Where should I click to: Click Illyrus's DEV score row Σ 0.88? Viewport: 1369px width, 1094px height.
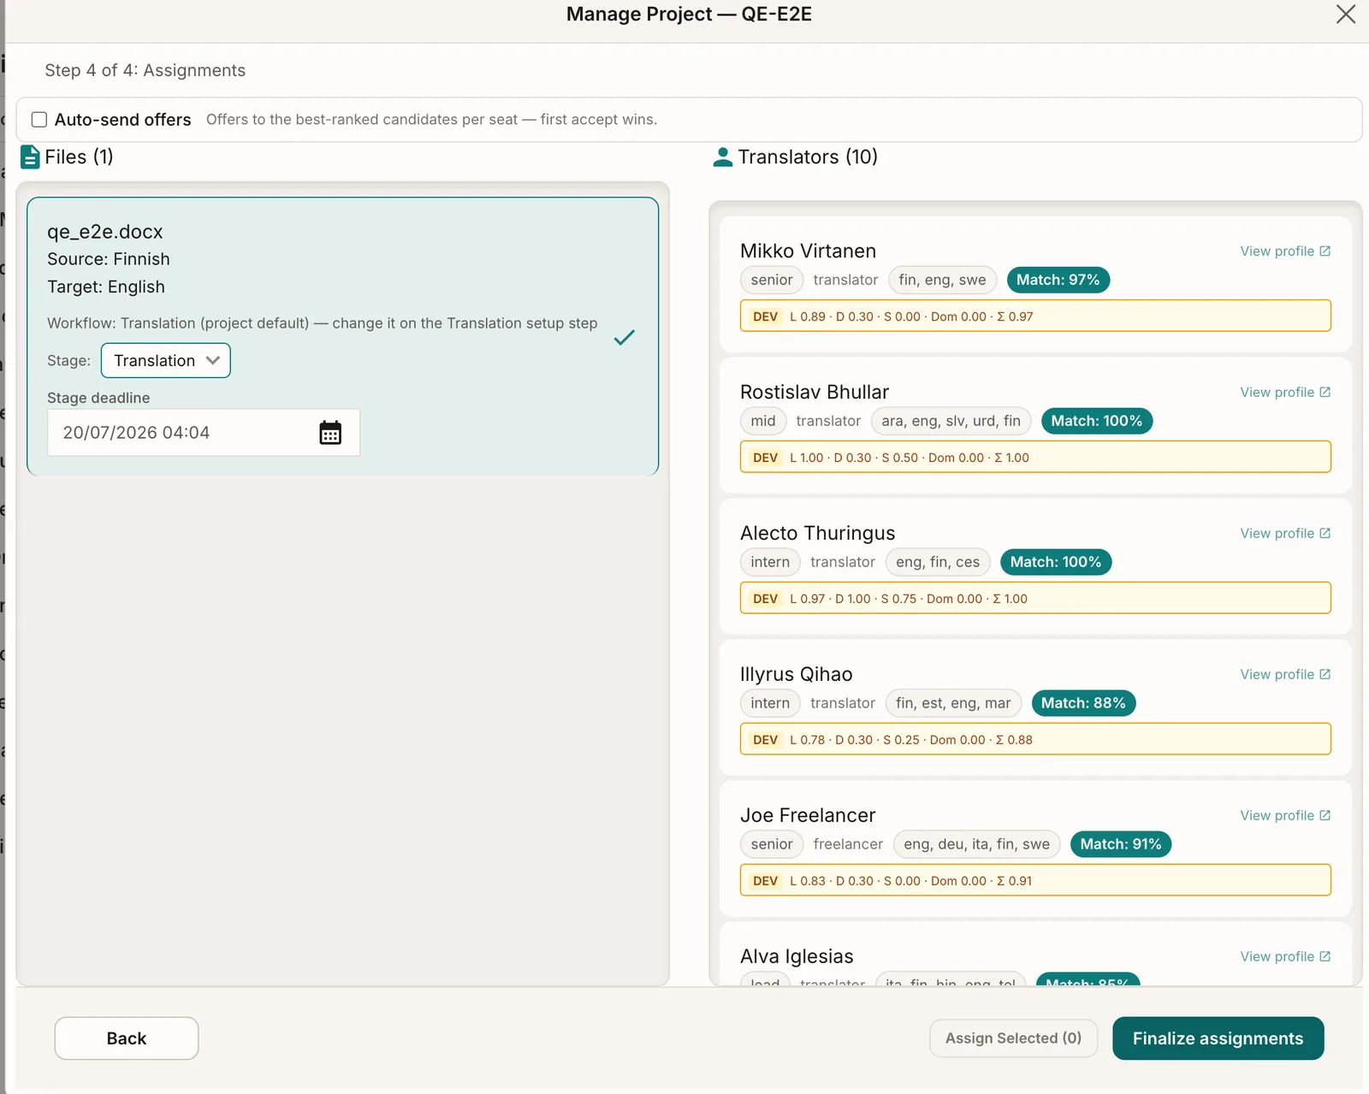1035,739
